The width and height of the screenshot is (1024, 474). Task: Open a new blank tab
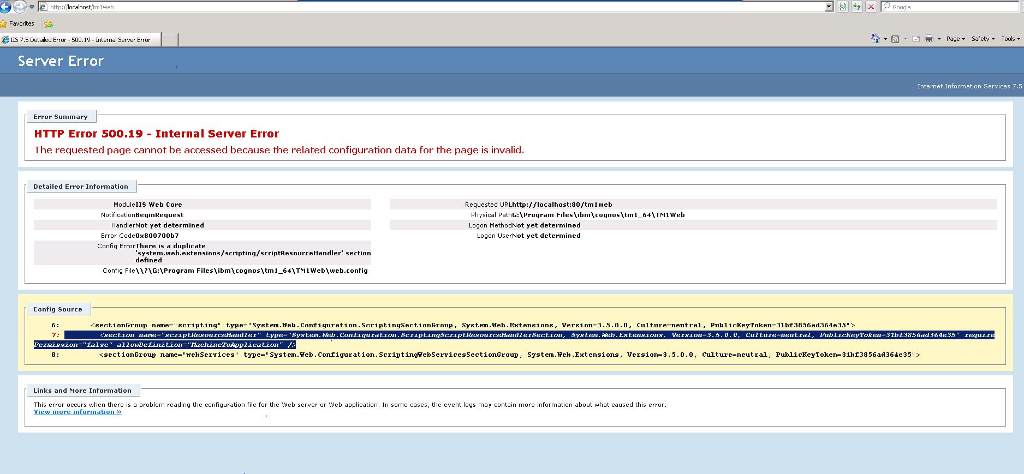(x=170, y=40)
